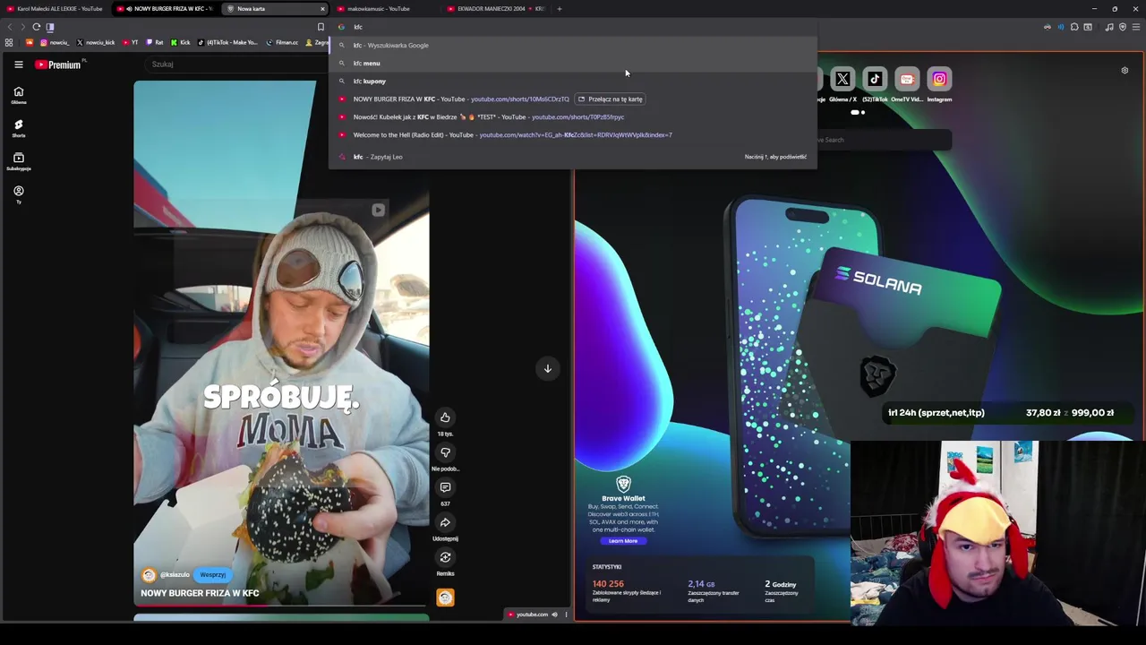The width and height of the screenshot is (1146, 645).
Task: Select the 'kfc menu' suggestion
Action: (573, 63)
